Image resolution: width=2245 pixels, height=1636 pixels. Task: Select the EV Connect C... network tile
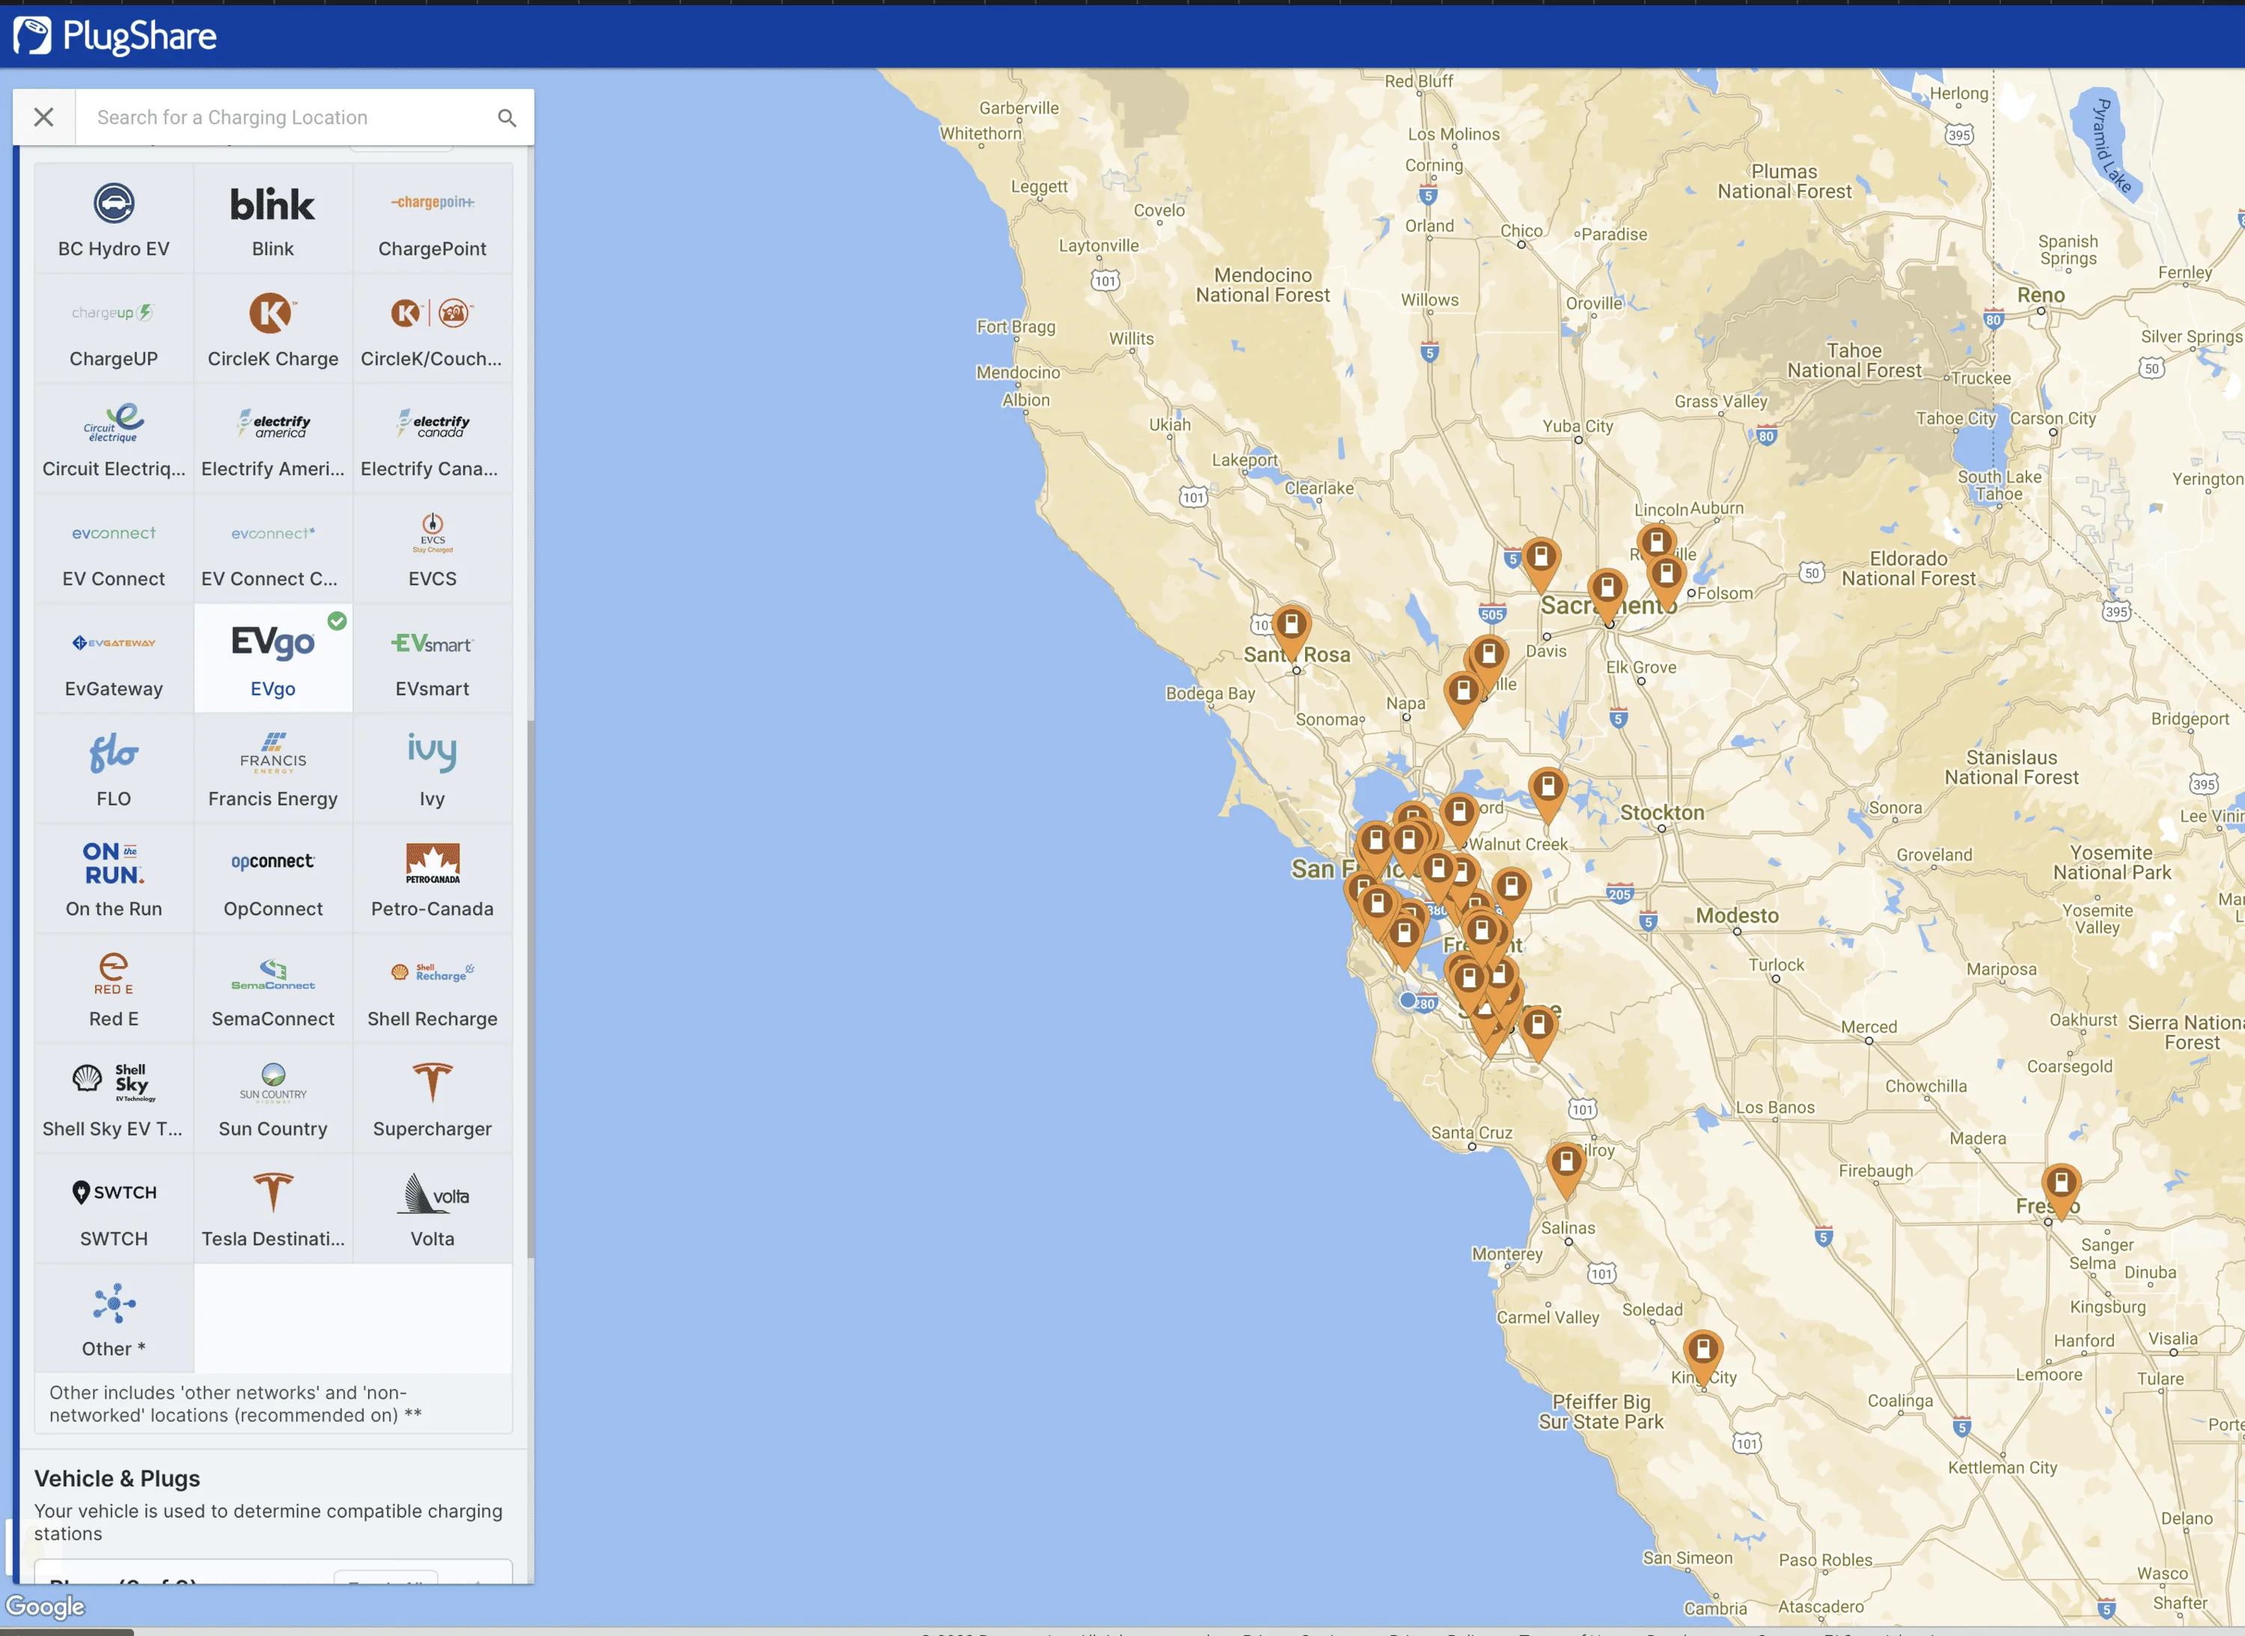272,549
